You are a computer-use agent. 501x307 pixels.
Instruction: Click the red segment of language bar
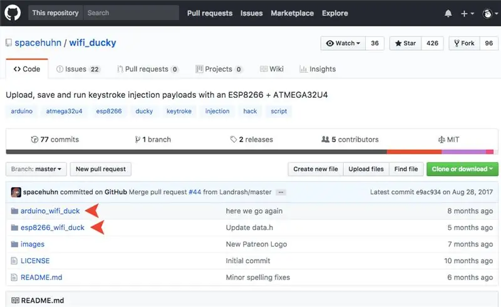(x=414, y=152)
